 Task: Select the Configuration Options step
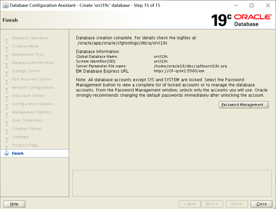[32, 104]
